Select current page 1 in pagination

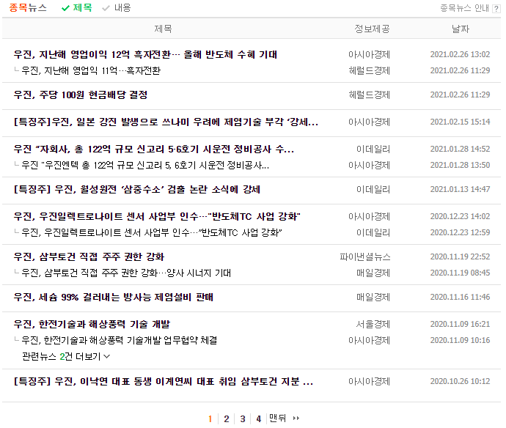(210, 418)
